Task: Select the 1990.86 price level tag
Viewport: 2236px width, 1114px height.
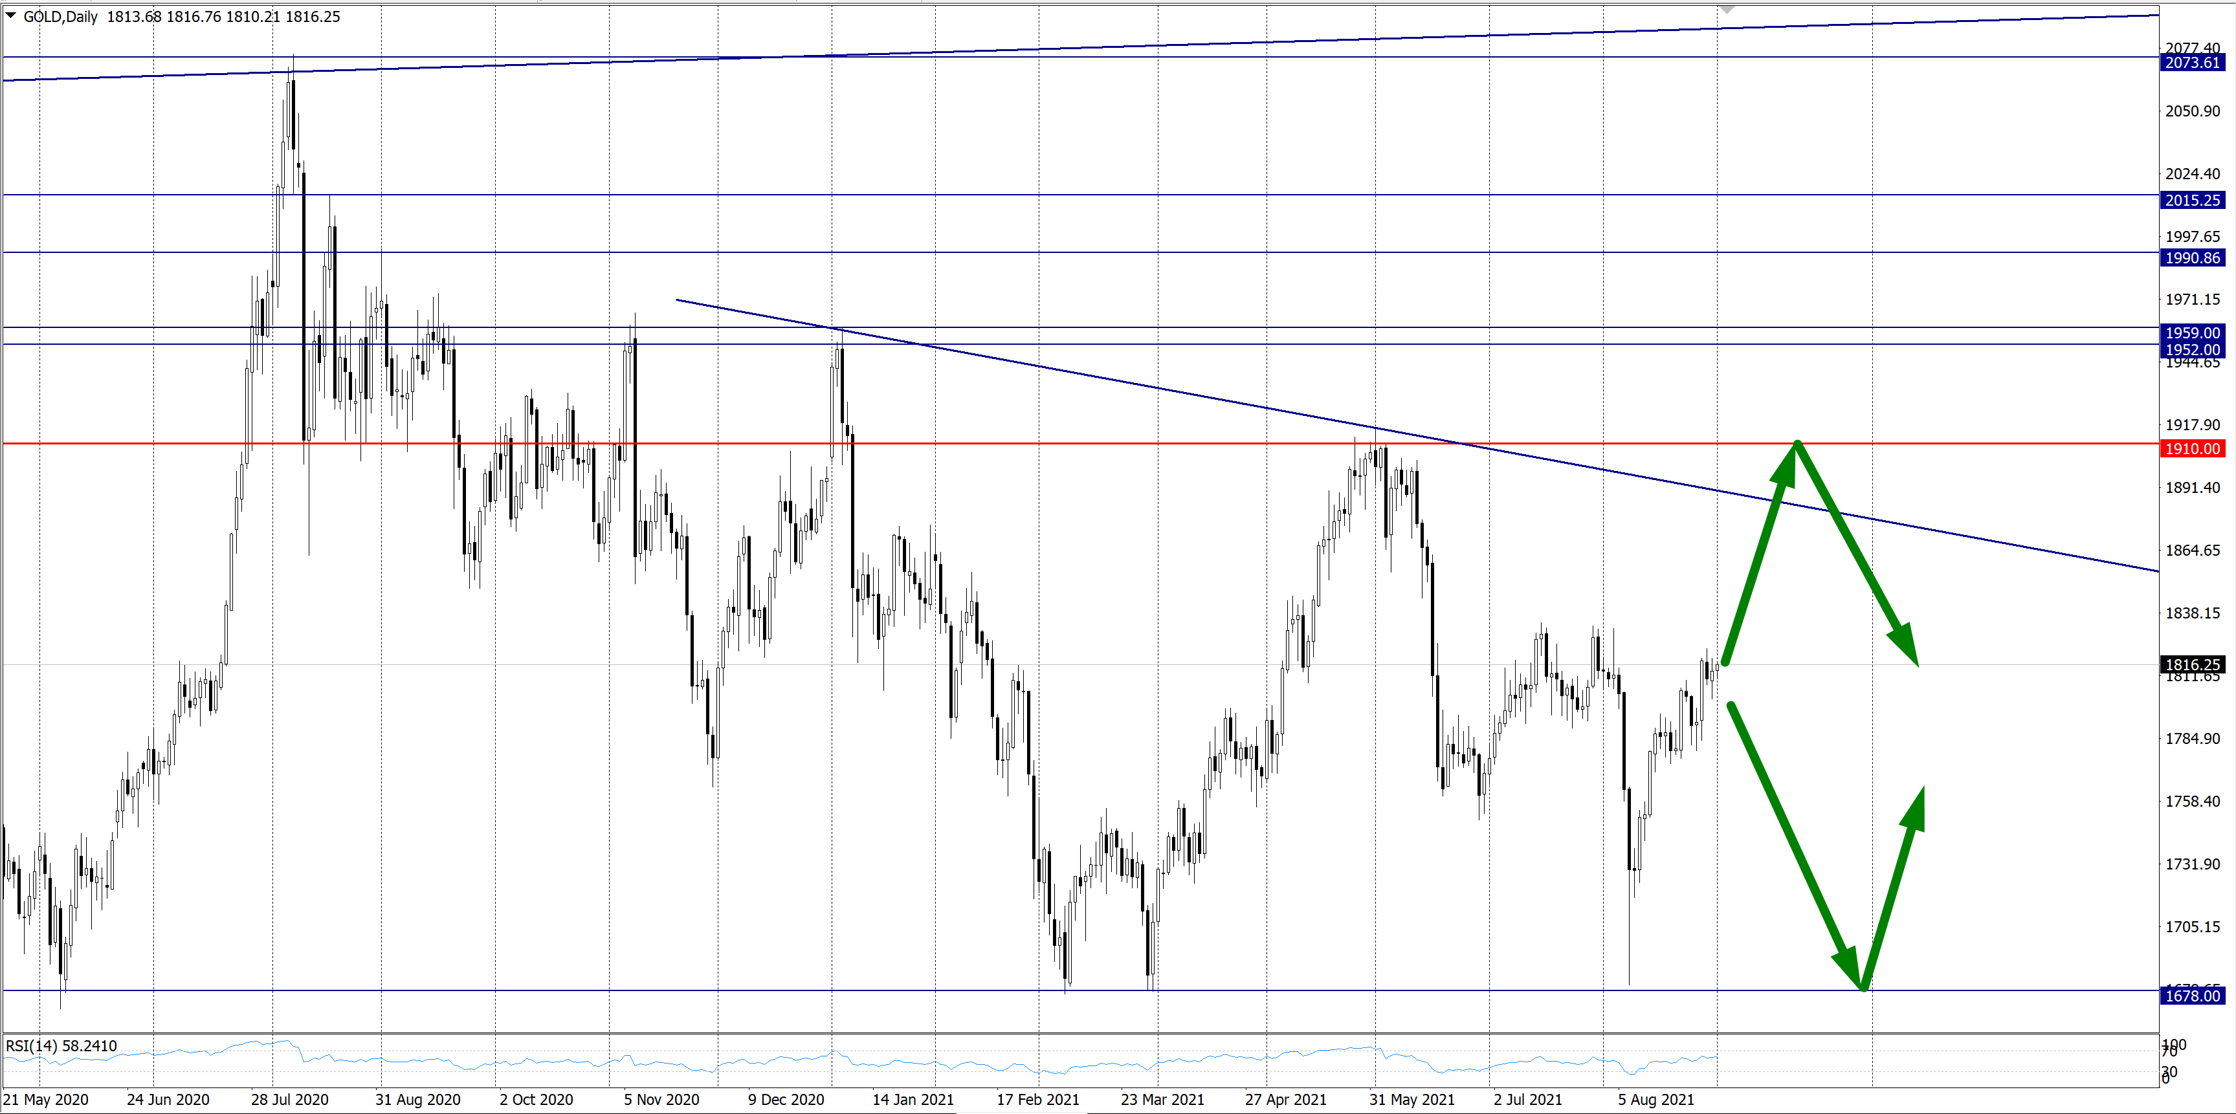Action: tap(2192, 257)
